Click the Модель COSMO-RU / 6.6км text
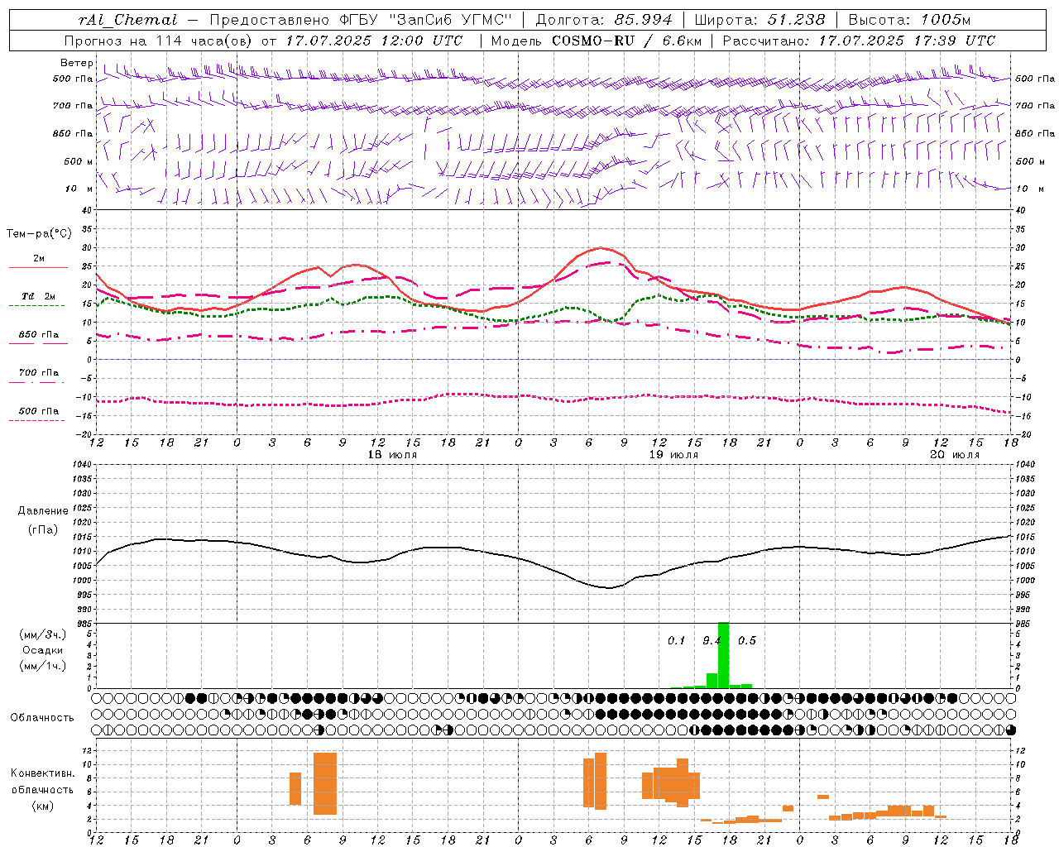Screen dimensions: 1059x847 tap(597, 41)
